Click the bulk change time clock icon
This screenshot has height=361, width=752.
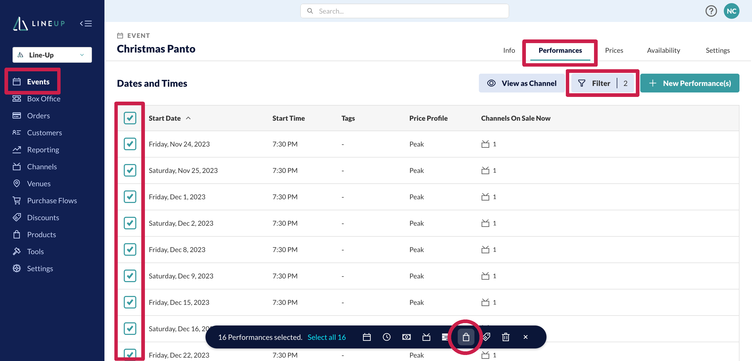click(386, 337)
